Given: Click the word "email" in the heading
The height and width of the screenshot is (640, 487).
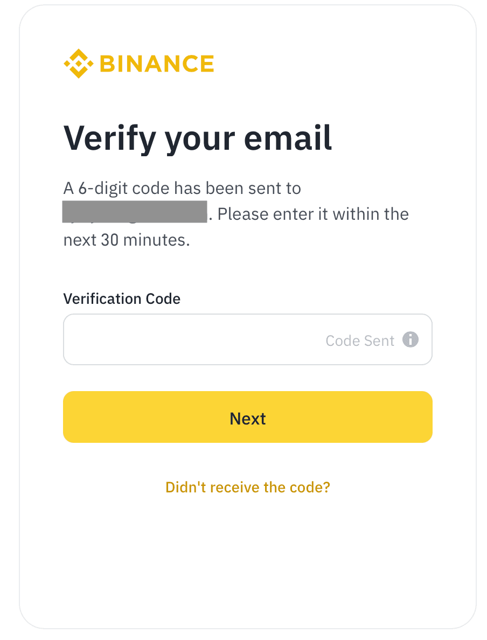Looking at the screenshot, I should click(x=288, y=138).
